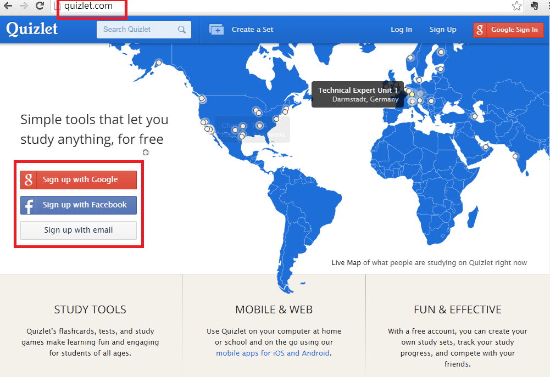Bookmark page using the star icon
The width and height of the screenshot is (550, 377).
coord(516,6)
